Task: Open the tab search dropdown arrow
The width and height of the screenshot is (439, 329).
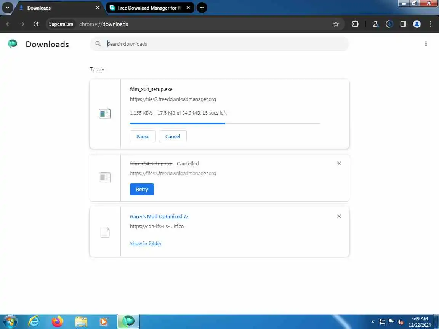Action: click(8, 8)
